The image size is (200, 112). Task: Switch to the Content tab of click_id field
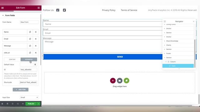coord(12,59)
